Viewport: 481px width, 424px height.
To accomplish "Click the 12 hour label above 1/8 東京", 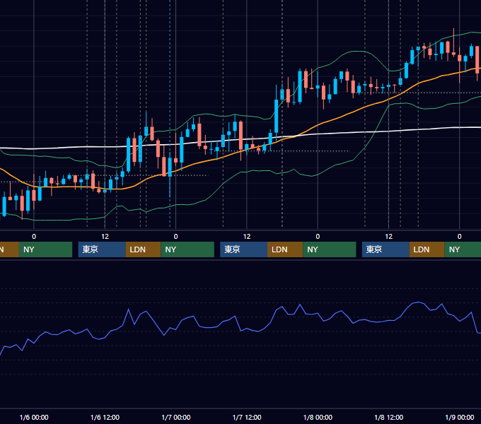I will [388, 237].
